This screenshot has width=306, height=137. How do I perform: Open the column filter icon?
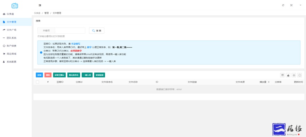pos(282,75)
